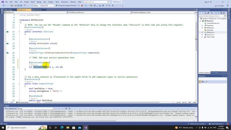The image size is (231, 130).
Task: Toggle word wrap in the Output panel
Action: [x=70, y=109]
